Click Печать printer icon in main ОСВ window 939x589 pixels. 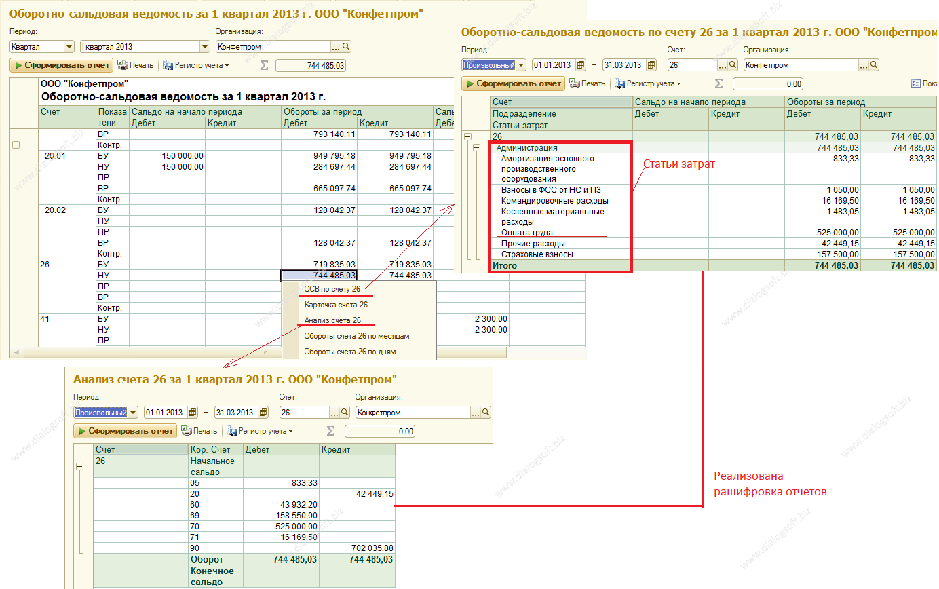tap(123, 65)
